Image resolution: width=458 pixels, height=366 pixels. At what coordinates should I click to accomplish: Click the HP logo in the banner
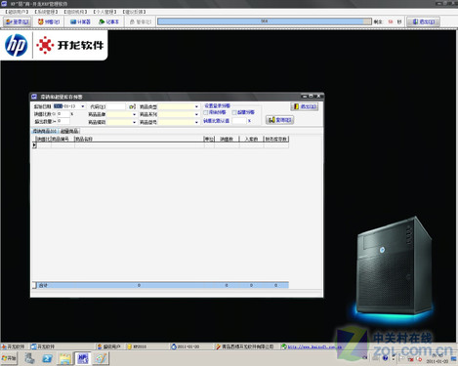[x=17, y=45]
